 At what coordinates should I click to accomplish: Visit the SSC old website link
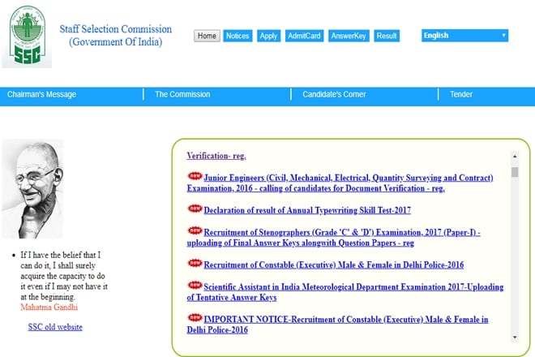pos(55,327)
